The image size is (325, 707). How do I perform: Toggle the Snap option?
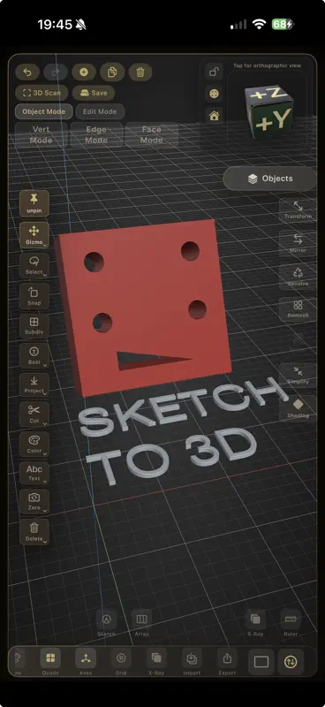(34, 296)
